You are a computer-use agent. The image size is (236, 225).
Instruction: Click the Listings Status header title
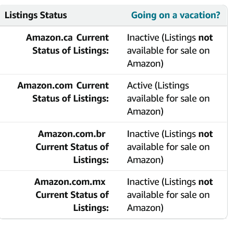click(36, 15)
